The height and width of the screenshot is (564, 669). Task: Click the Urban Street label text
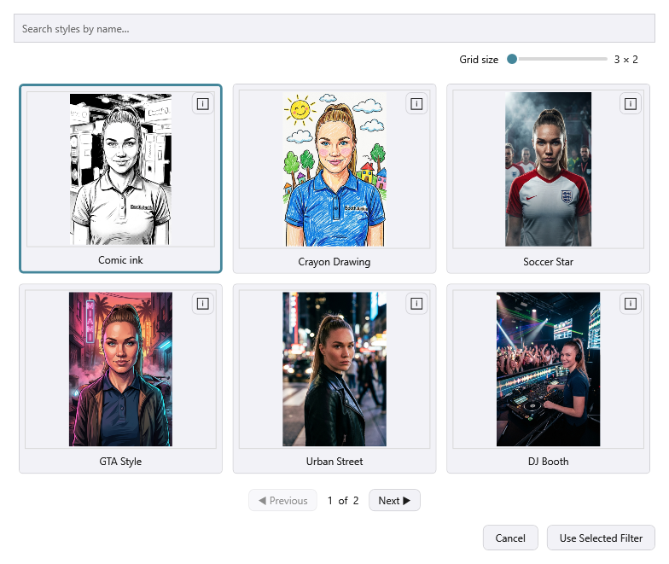pyautogui.click(x=334, y=461)
